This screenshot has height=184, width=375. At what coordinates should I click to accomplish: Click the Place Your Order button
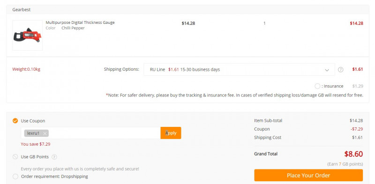point(308,175)
